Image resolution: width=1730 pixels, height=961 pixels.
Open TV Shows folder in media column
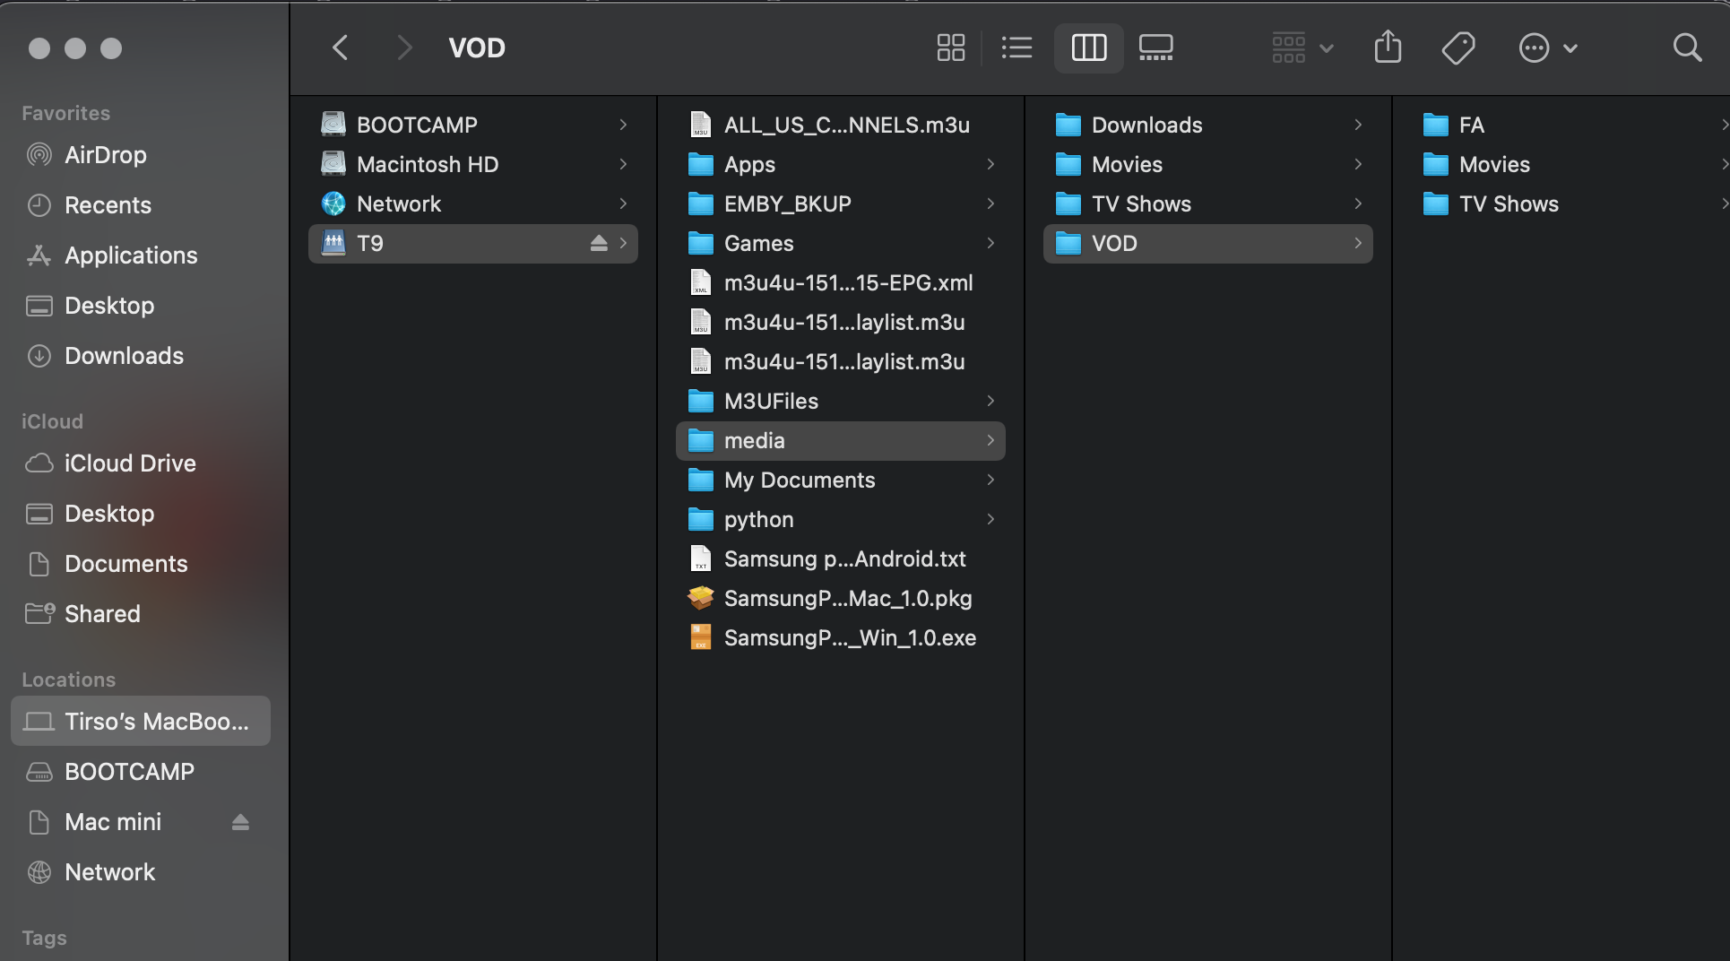pos(1208,203)
